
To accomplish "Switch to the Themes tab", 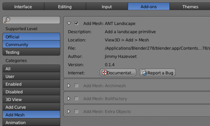I will (x=190, y=7).
